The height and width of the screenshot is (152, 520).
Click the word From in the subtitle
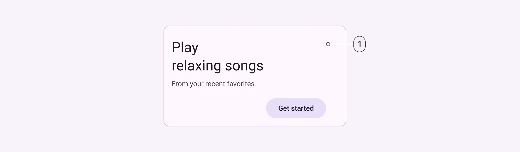(180, 84)
